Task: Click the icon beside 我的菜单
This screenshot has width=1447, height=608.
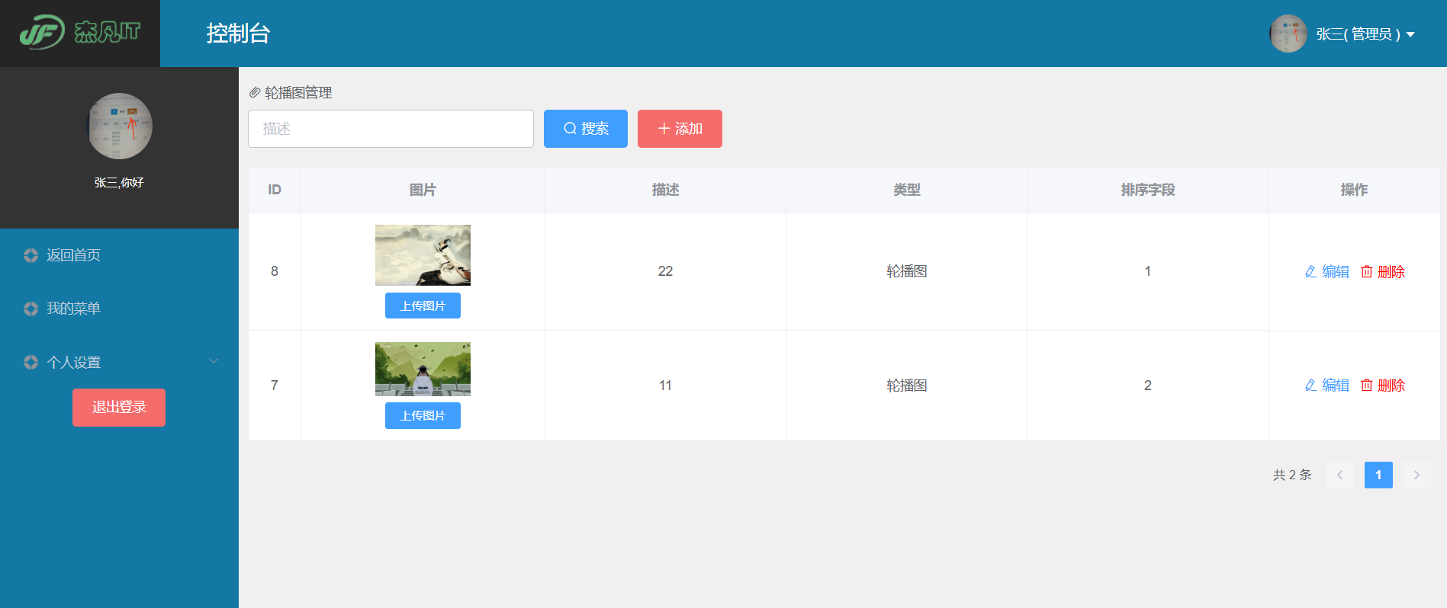Action: pyautogui.click(x=31, y=309)
